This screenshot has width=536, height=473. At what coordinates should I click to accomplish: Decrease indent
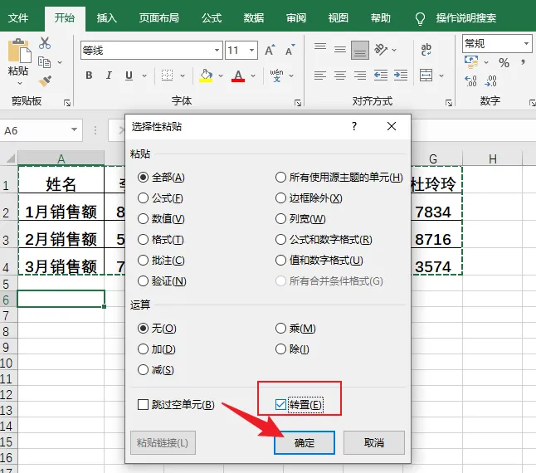point(381,75)
